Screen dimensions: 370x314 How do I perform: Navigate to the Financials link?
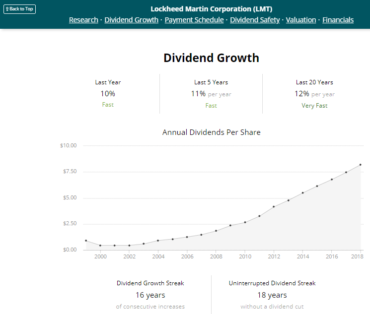[x=338, y=20]
